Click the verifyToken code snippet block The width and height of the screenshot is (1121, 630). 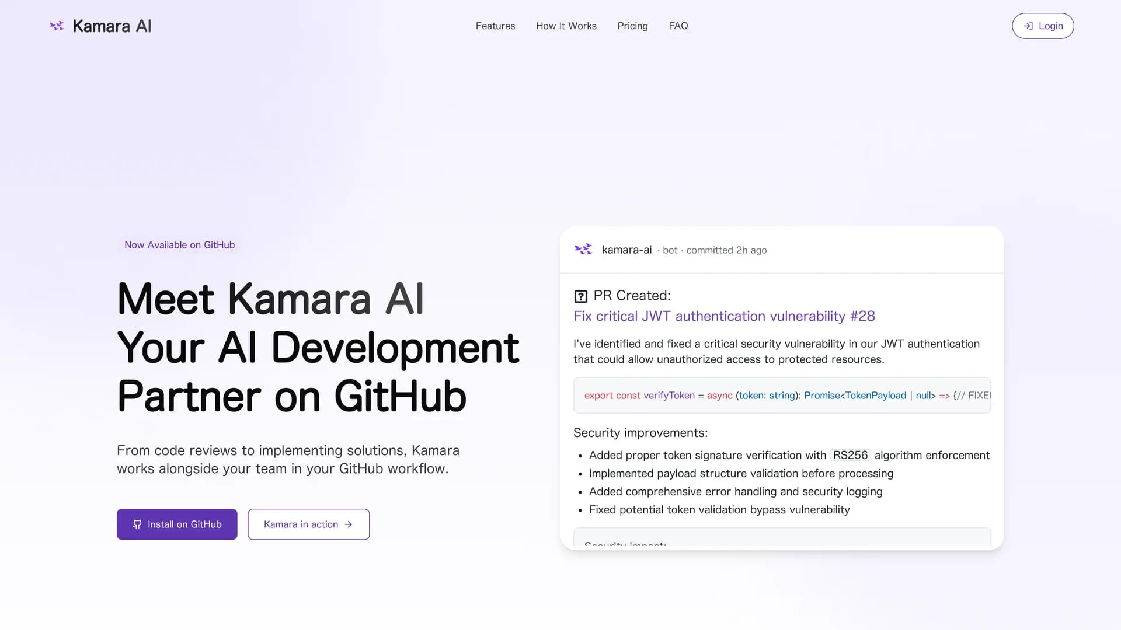coord(782,395)
